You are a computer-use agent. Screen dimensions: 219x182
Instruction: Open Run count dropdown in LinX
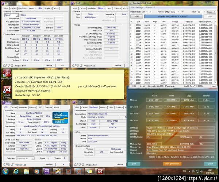point(204,12)
